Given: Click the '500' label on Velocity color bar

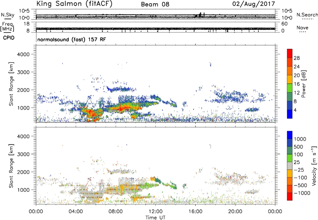Looking at the screenshot, I should click(299, 147).
